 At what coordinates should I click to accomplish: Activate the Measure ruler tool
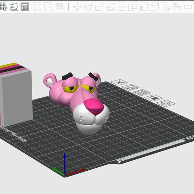click(188, 7)
